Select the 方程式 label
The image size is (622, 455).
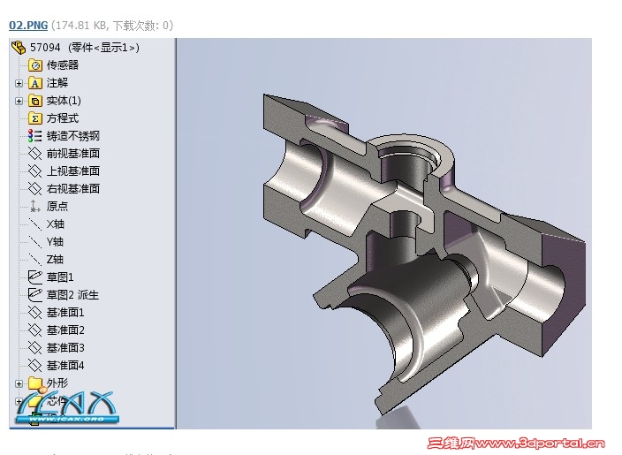click(x=62, y=118)
